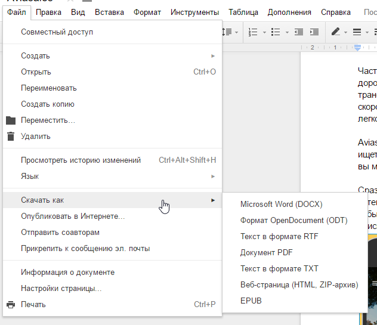Viewport: 377px width, 325px height.
Task: Select Печать menu entry
Action: coord(112,305)
